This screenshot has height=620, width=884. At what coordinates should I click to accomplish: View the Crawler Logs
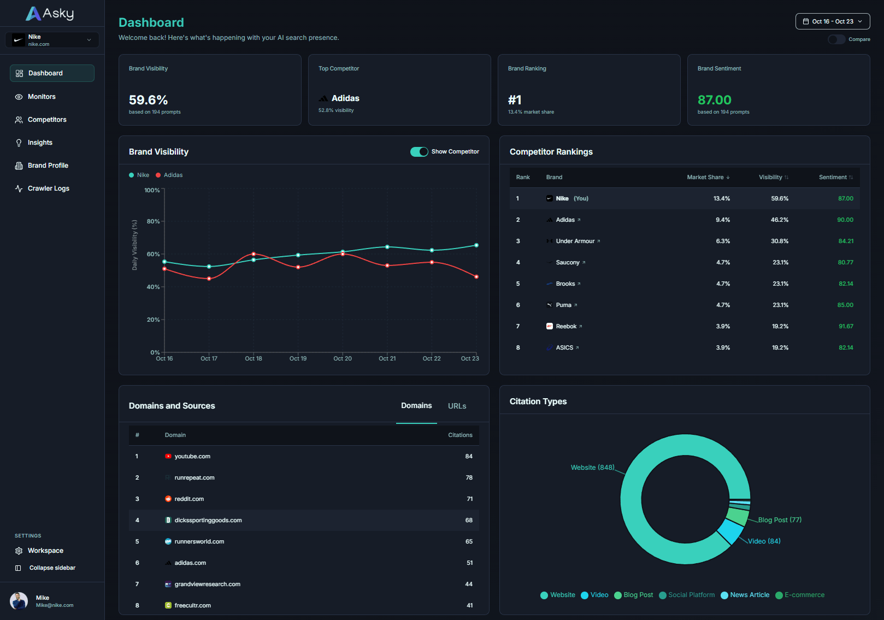(48, 188)
